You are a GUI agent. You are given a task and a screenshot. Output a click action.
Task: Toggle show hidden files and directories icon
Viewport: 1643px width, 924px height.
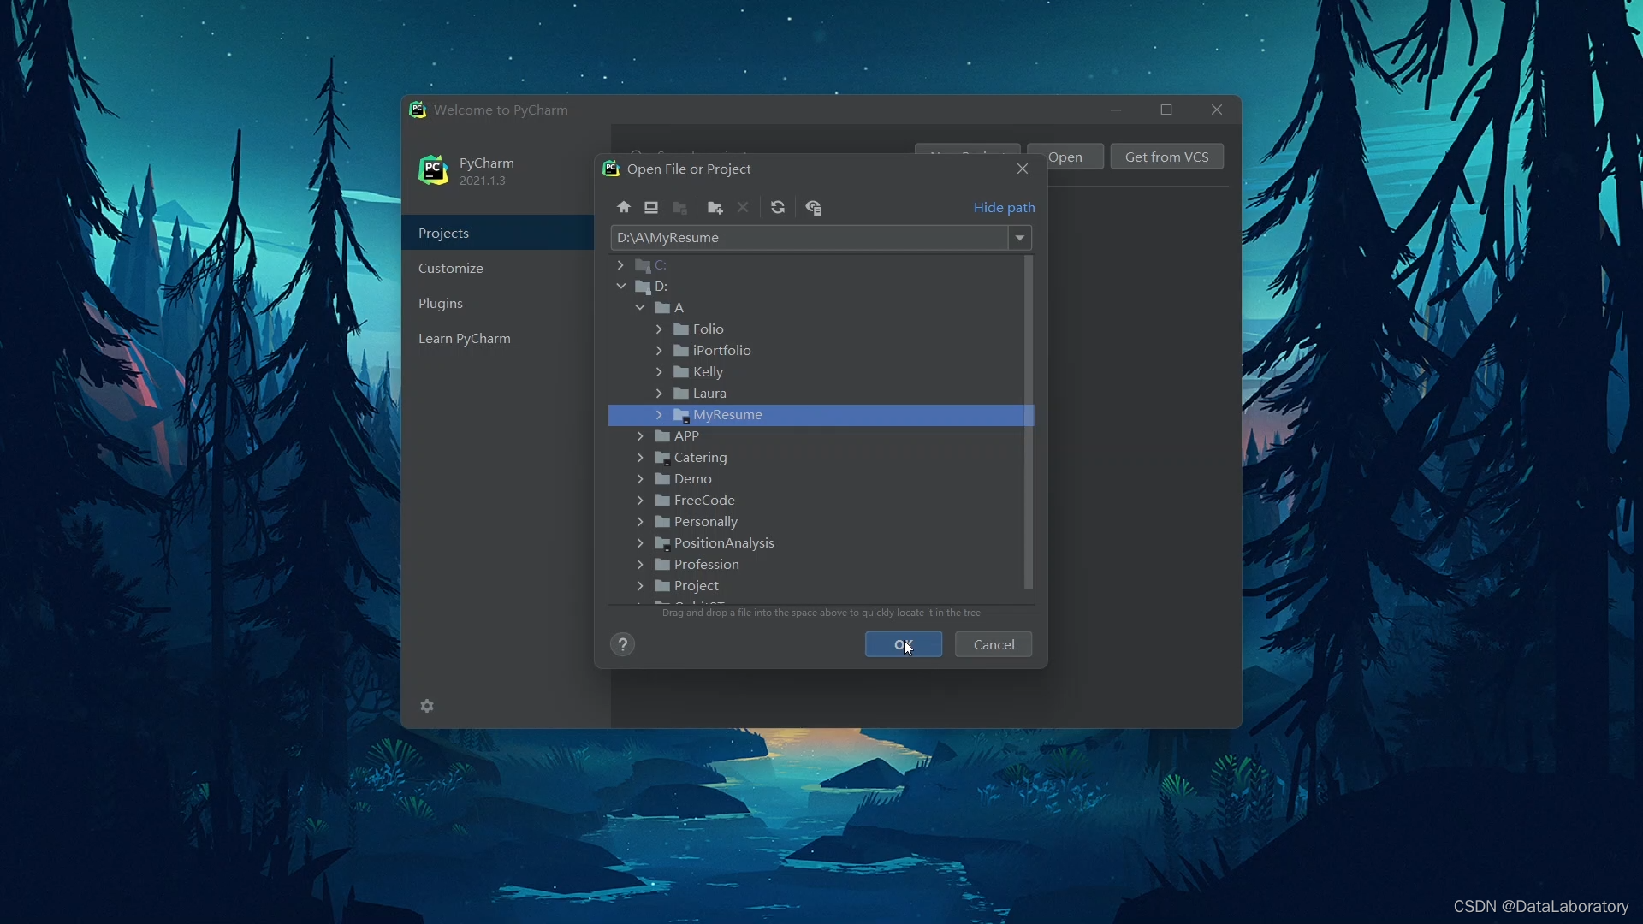(814, 208)
